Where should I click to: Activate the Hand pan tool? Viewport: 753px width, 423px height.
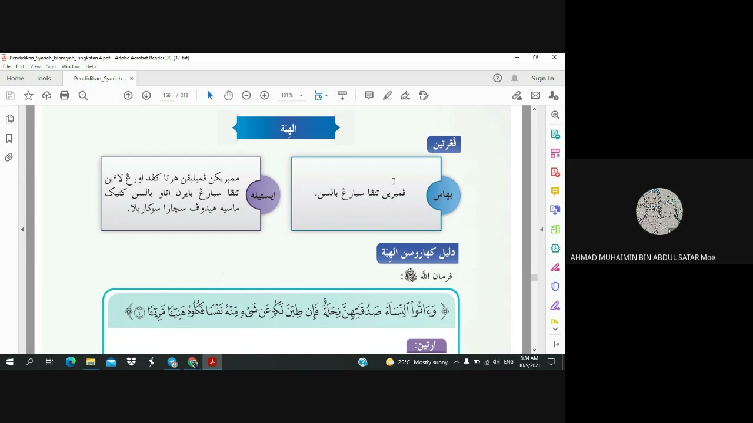[228, 95]
